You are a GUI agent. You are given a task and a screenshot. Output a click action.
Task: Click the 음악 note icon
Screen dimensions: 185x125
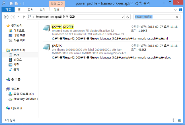click(x=11, y=69)
